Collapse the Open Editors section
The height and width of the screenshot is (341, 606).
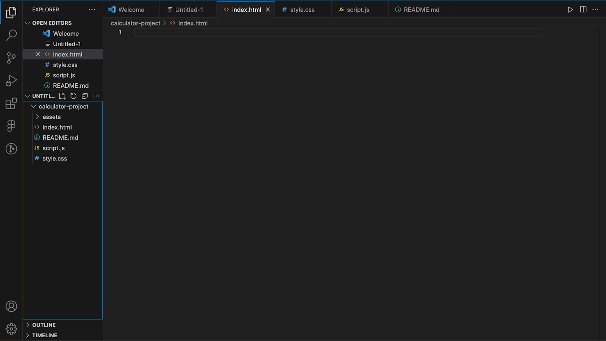point(27,23)
